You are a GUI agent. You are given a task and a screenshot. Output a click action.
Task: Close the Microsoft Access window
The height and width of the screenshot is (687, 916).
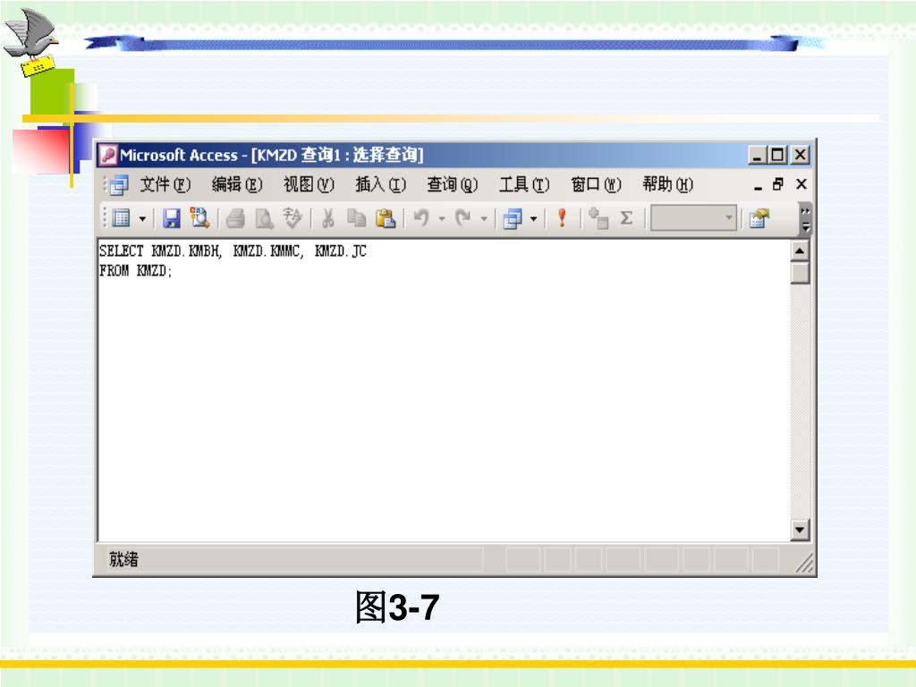click(x=800, y=155)
